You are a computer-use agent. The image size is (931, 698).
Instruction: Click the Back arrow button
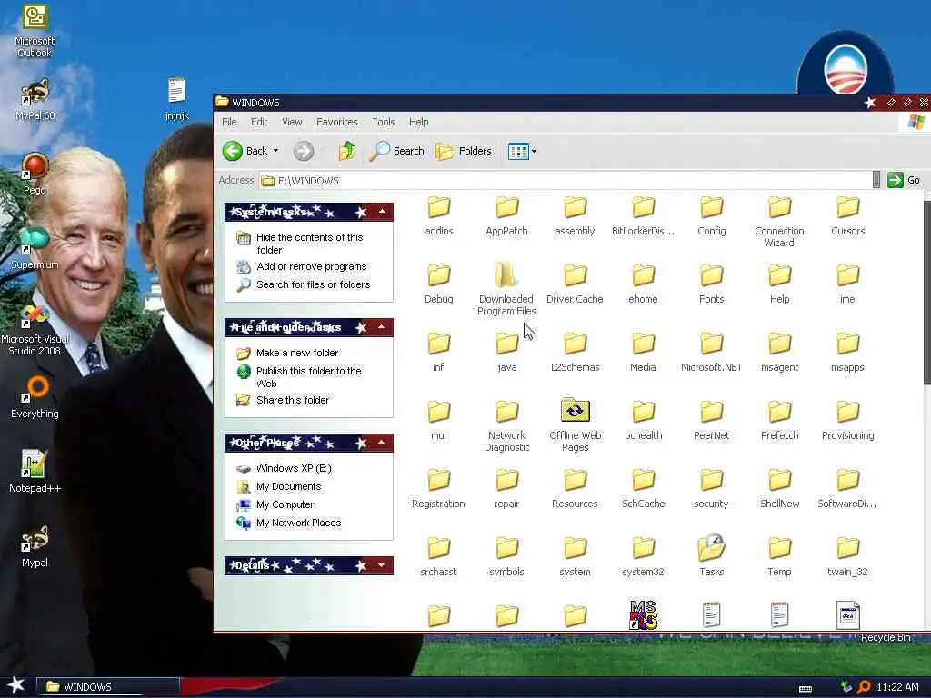245,151
